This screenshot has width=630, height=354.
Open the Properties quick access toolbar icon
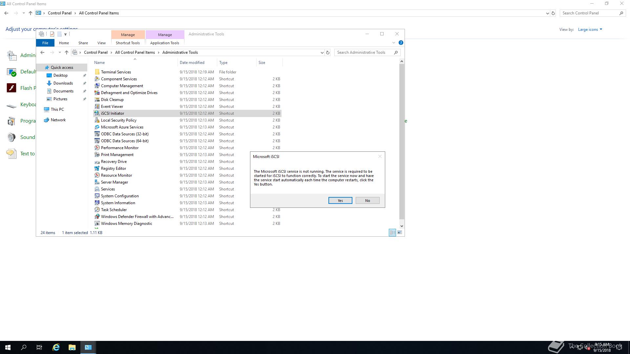pos(52,34)
